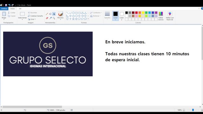Choose the six-point star shape

tap(76, 19)
